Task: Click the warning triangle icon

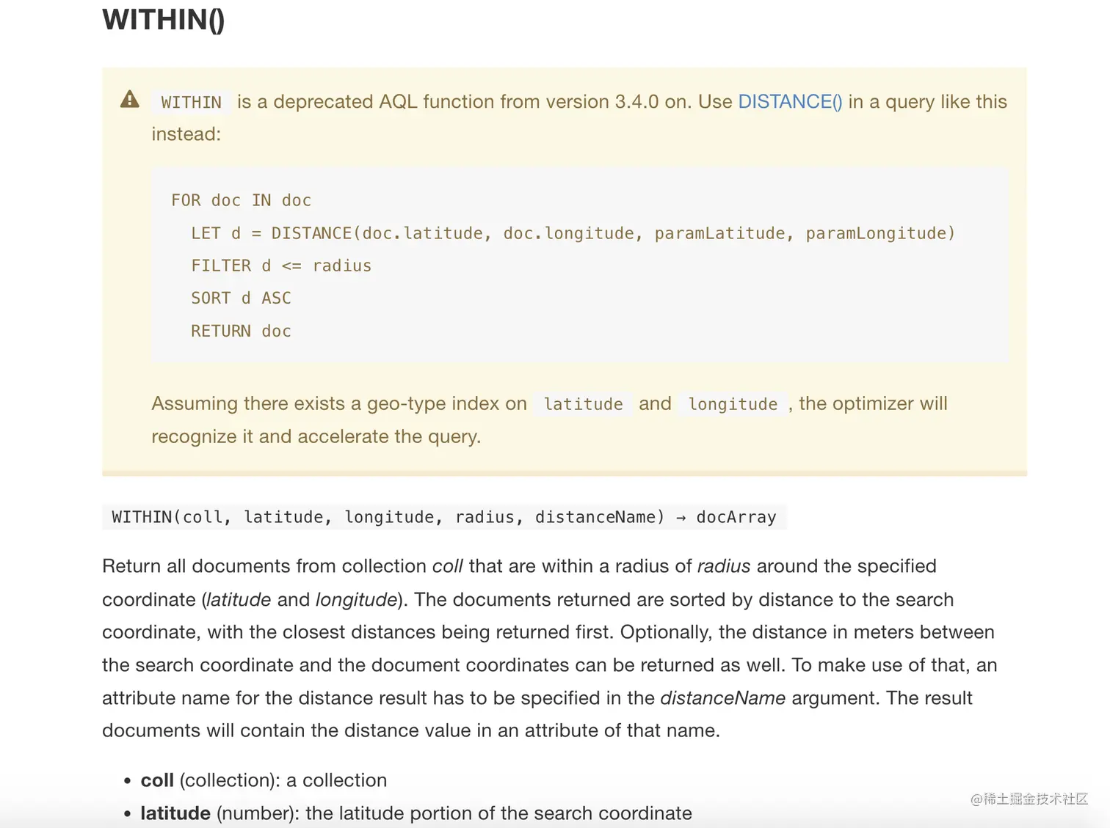Action: click(130, 100)
